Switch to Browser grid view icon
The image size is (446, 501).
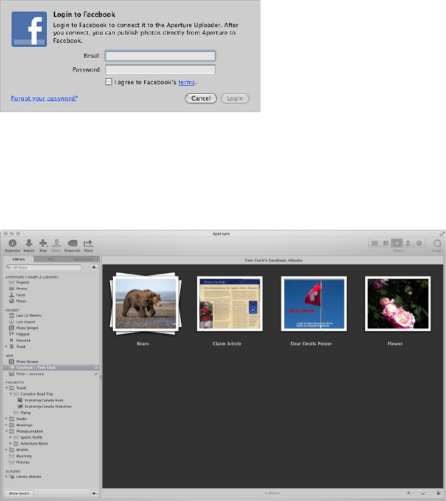[x=375, y=243]
